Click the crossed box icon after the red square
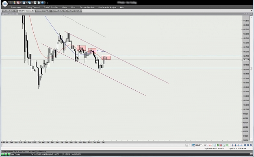The image size is (254, 157). [224, 145]
